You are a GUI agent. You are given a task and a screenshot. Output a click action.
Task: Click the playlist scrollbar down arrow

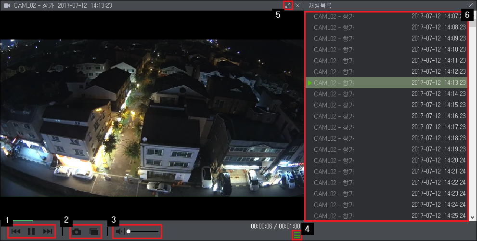click(x=473, y=217)
